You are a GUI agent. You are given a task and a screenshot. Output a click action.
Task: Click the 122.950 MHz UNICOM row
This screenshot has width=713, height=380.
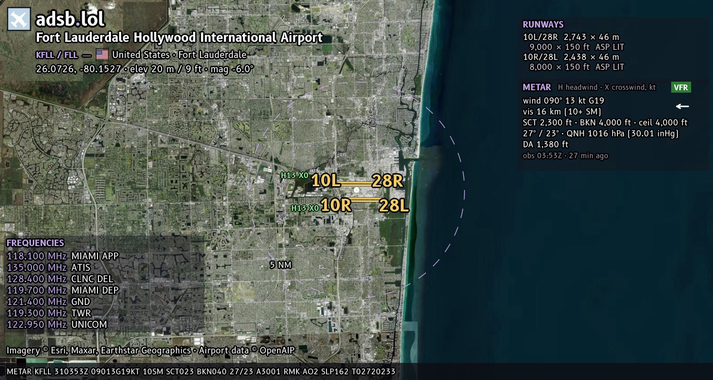click(57, 325)
